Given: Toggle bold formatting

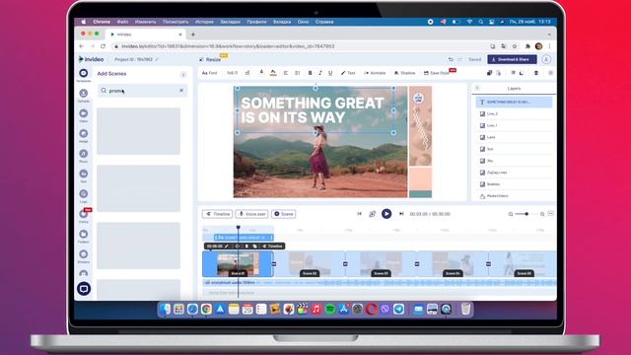Looking at the screenshot, I should [x=310, y=73].
